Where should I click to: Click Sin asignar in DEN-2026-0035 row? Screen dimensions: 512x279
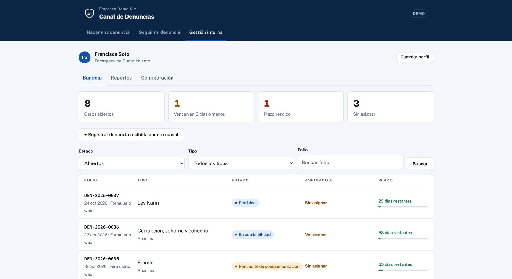(316, 266)
